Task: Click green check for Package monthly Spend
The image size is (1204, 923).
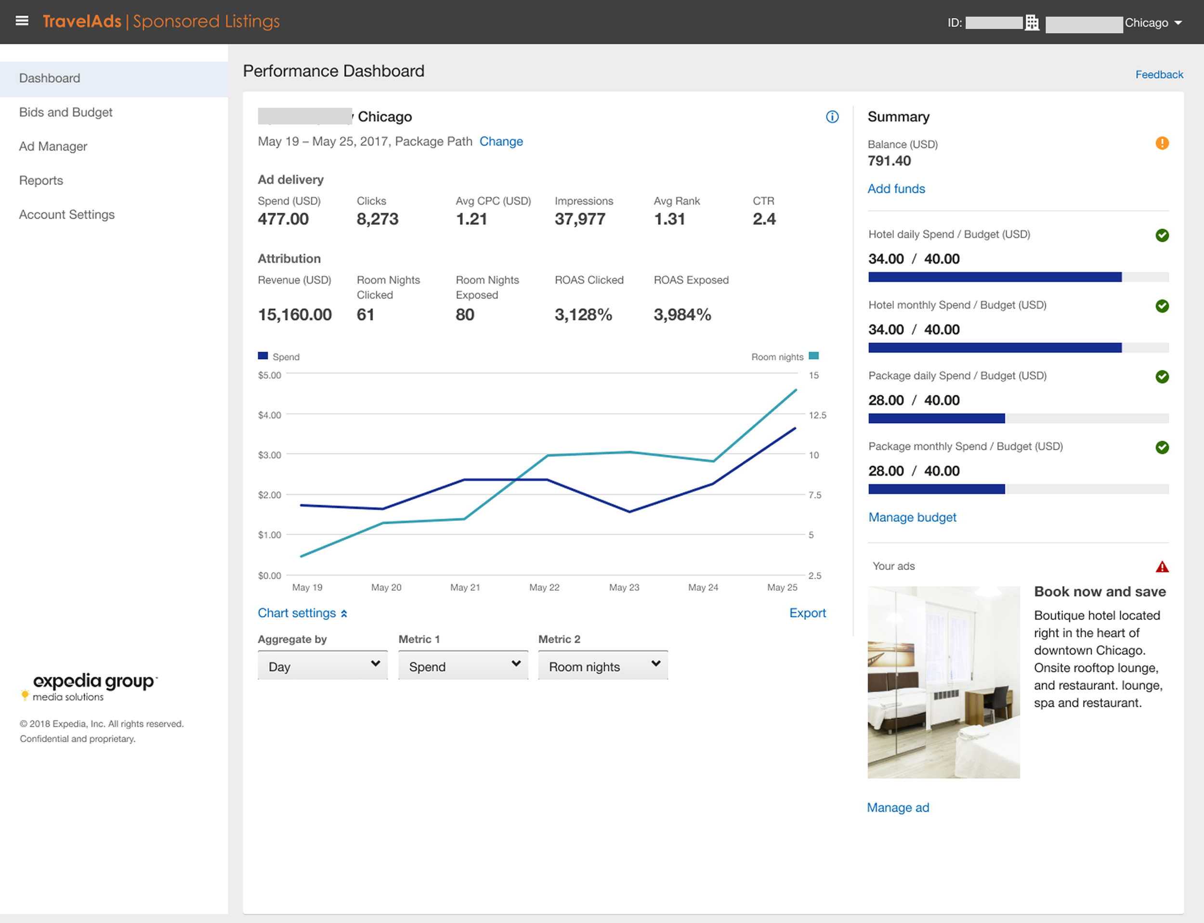Action: (1162, 447)
